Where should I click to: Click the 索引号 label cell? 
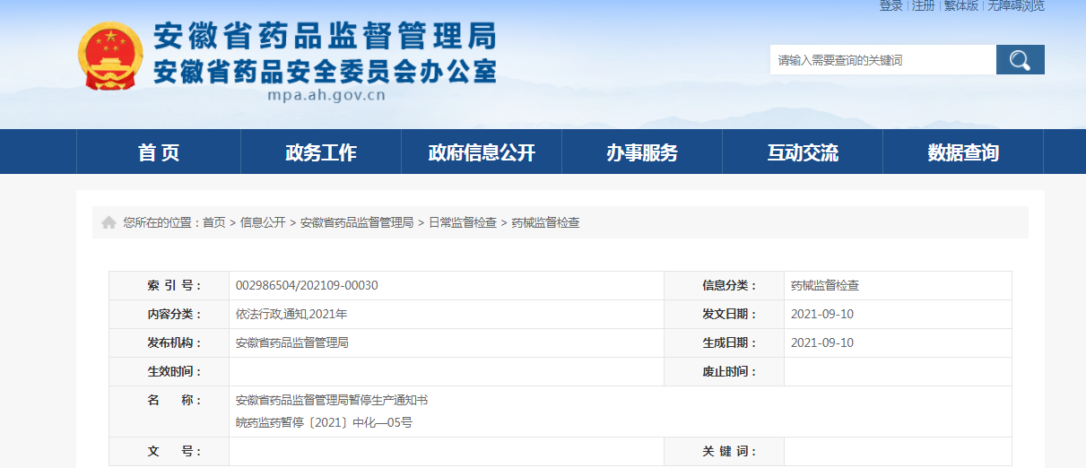(x=169, y=286)
